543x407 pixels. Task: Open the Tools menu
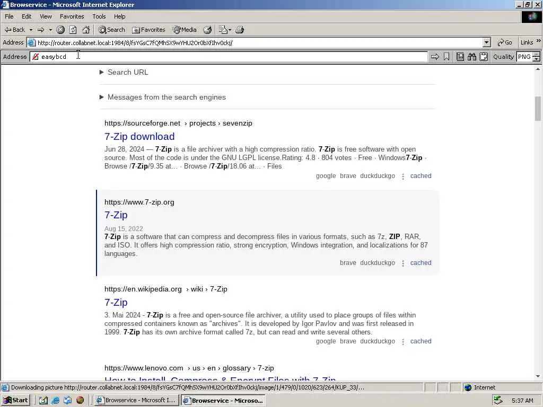click(x=99, y=16)
